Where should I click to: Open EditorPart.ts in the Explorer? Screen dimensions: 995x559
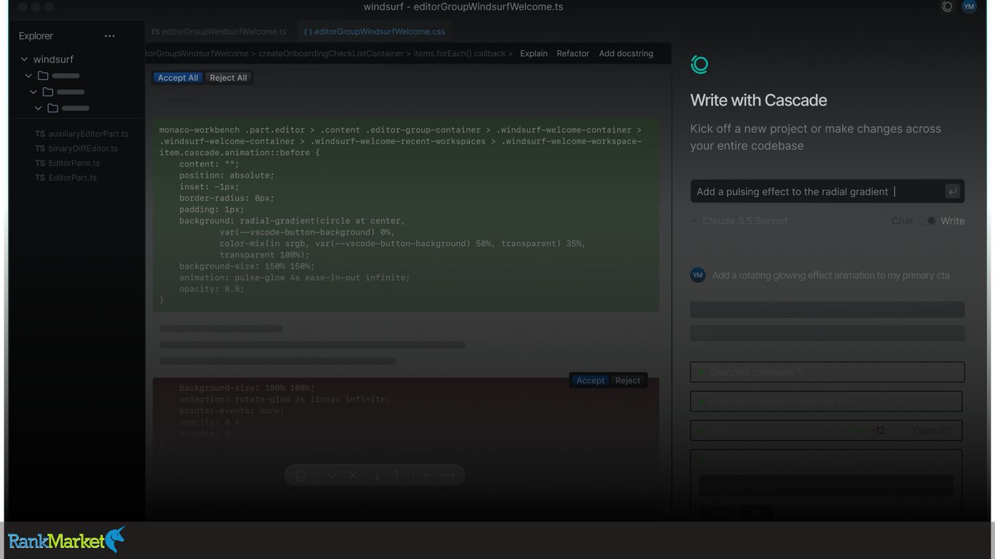coord(66,178)
